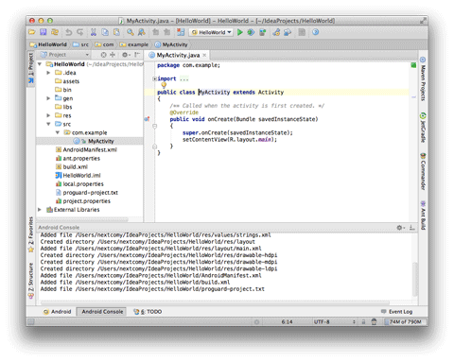Navigate forward using the toolbar arrow
Screen dimensions: 454x362
pos(166,32)
